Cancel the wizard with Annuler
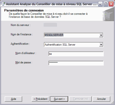Screen dimensions: 115x105 point(101,99)
